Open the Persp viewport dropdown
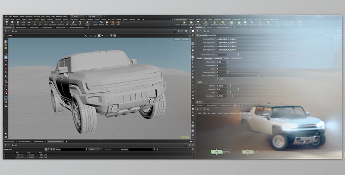The height and width of the screenshot is (175, 345). pyautogui.click(x=177, y=40)
